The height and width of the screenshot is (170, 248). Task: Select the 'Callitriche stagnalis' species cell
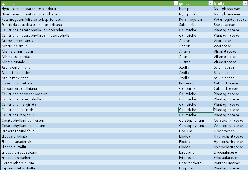90,115
